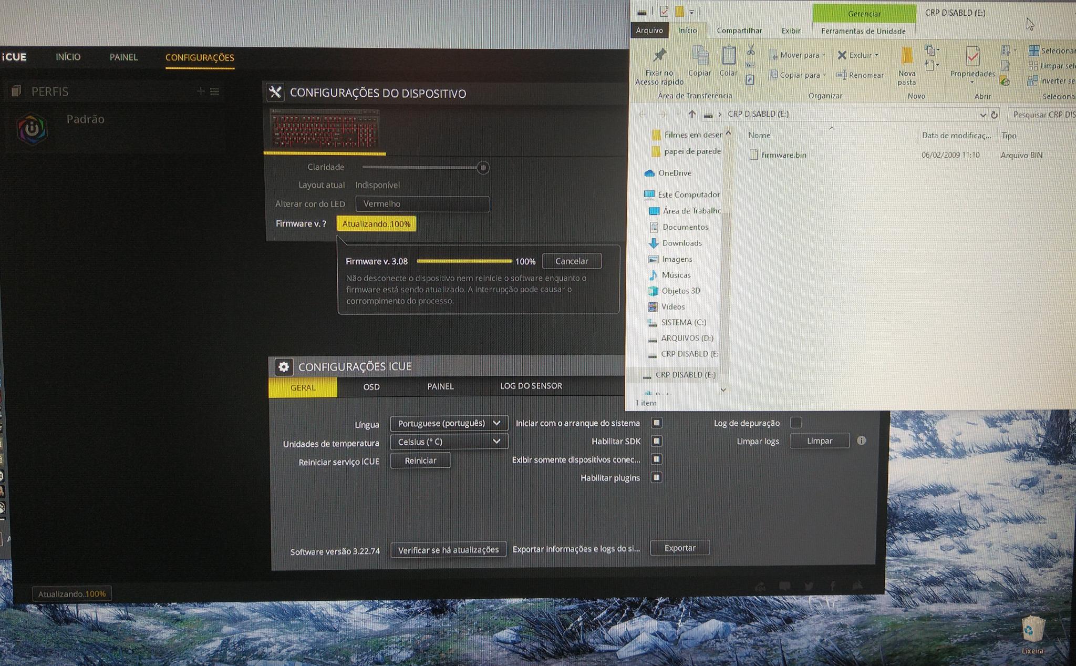The image size is (1076, 666).
Task: Click the Copiar icon in Explorer ribbon
Action: click(700, 55)
